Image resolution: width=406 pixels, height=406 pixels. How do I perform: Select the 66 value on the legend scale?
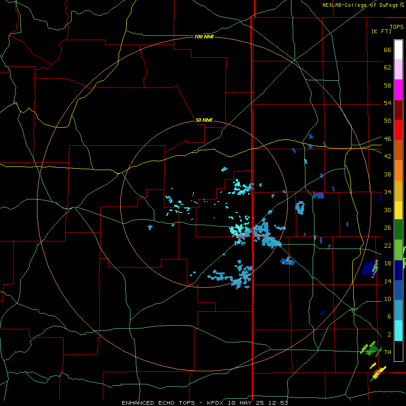coord(388,50)
